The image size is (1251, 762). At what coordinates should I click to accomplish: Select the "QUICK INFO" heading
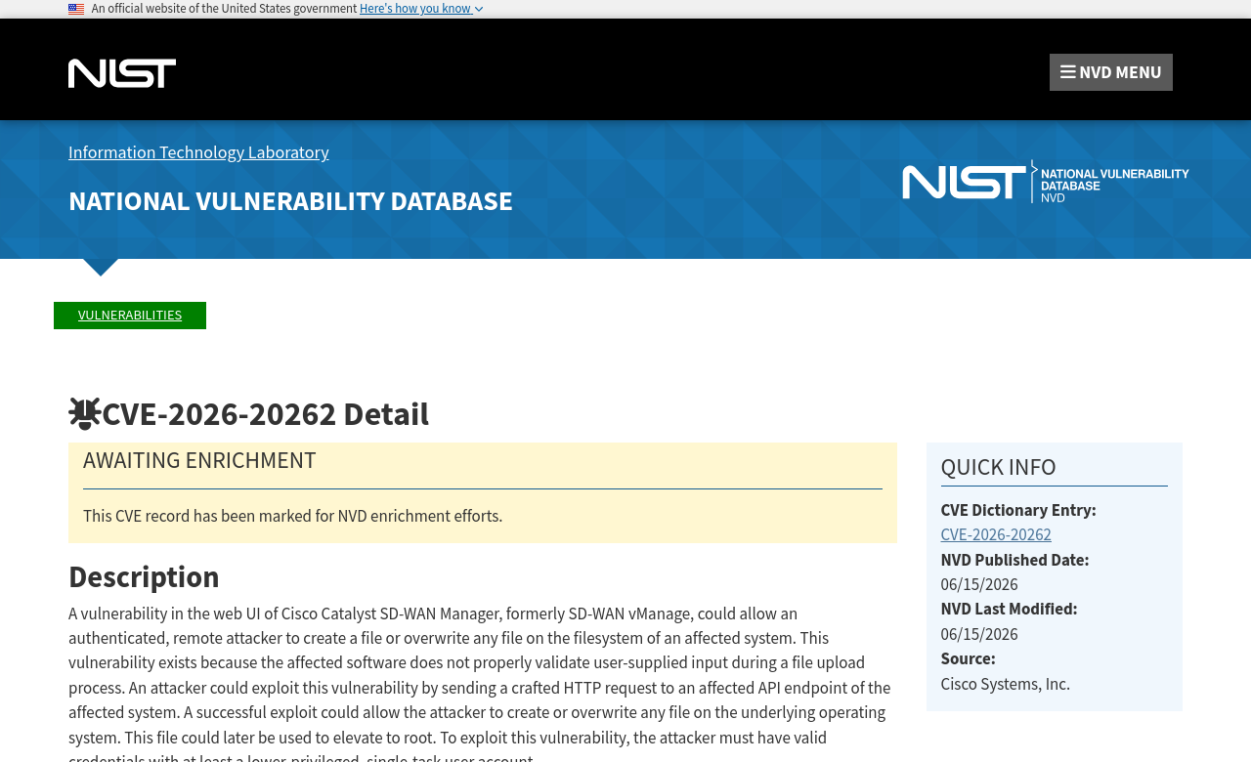pos(998,467)
